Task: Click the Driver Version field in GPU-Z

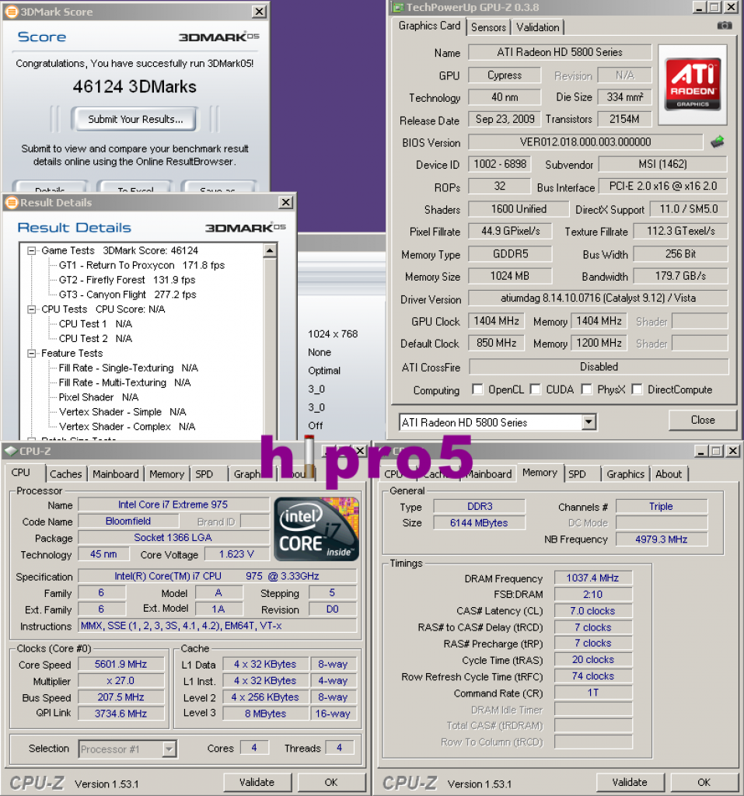Action: pos(598,298)
